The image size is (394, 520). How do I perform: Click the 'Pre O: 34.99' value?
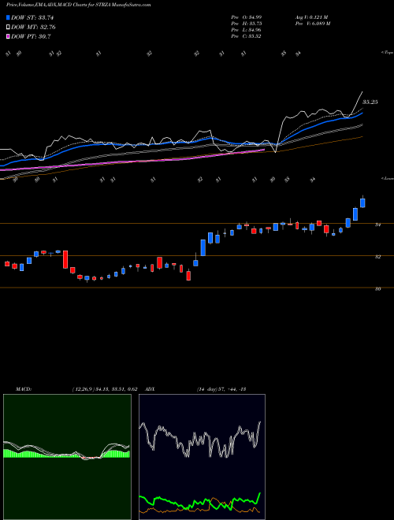coord(247,17)
